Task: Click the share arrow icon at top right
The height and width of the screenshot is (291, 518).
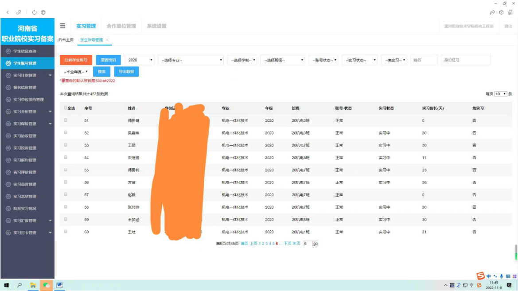Action: pos(492,12)
